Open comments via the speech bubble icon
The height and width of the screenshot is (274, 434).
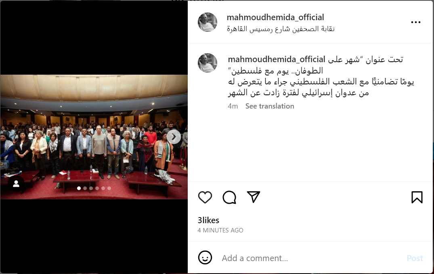pyautogui.click(x=229, y=197)
